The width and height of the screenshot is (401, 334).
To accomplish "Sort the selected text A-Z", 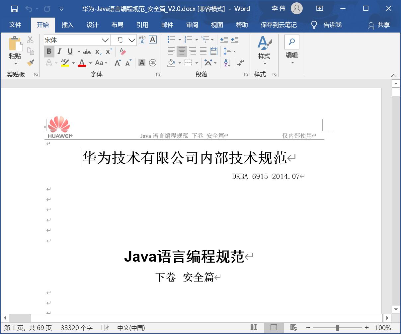I will [227, 63].
